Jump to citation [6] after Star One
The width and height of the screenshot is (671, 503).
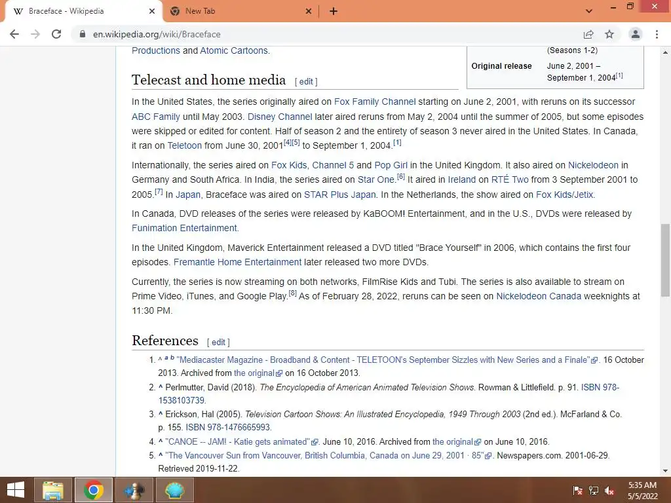(401, 176)
